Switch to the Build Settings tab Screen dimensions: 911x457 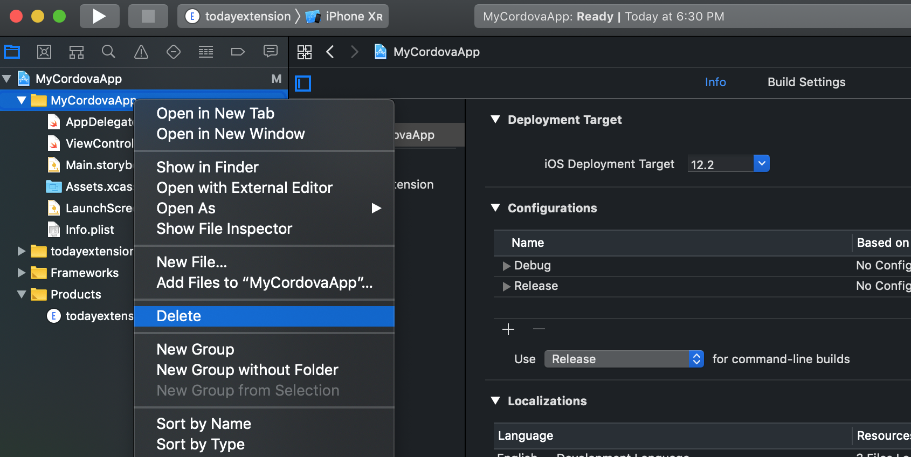(806, 82)
